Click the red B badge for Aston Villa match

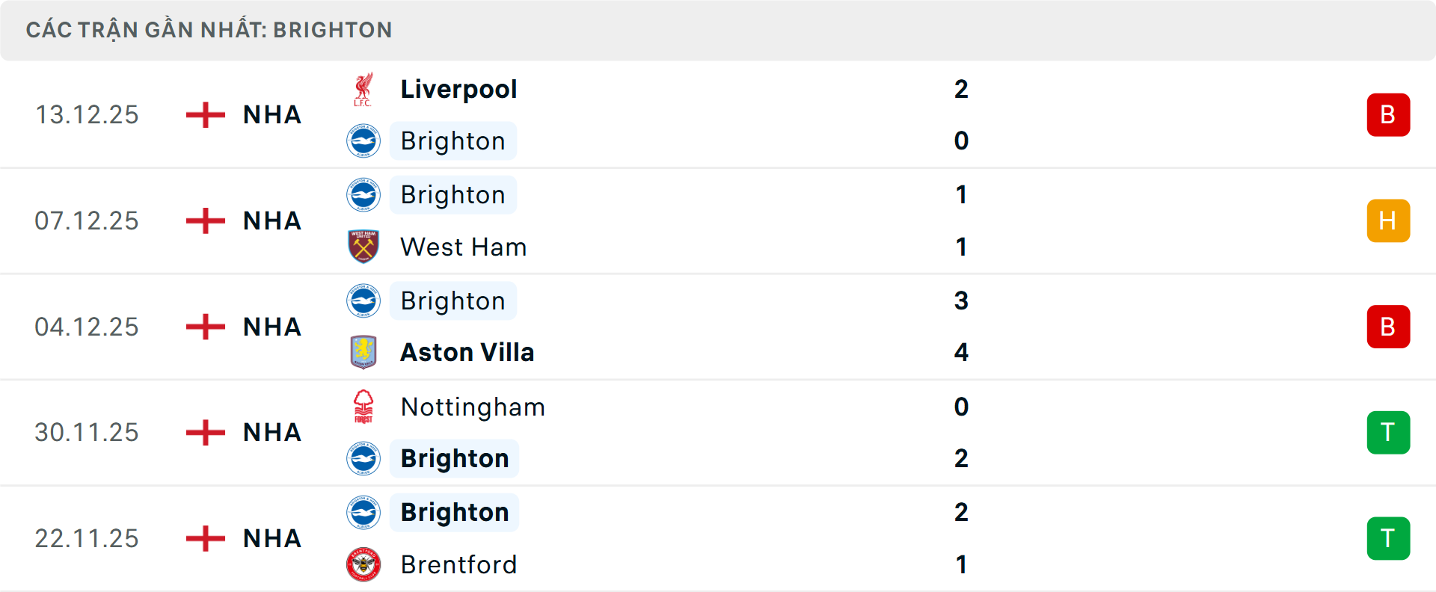[x=1388, y=327]
